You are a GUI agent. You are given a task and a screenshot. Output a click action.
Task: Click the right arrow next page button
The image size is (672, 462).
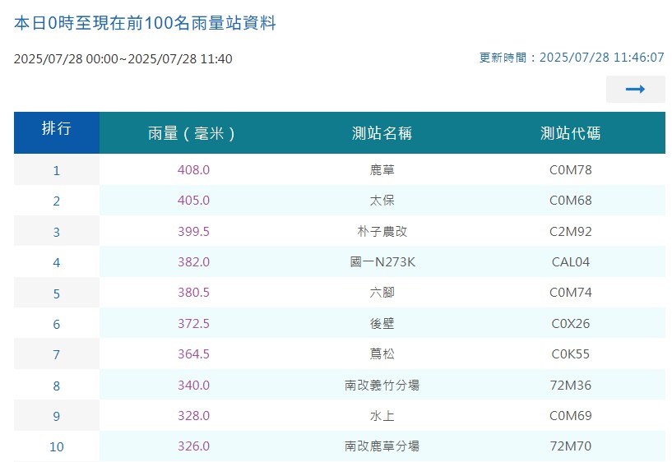tap(635, 89)
